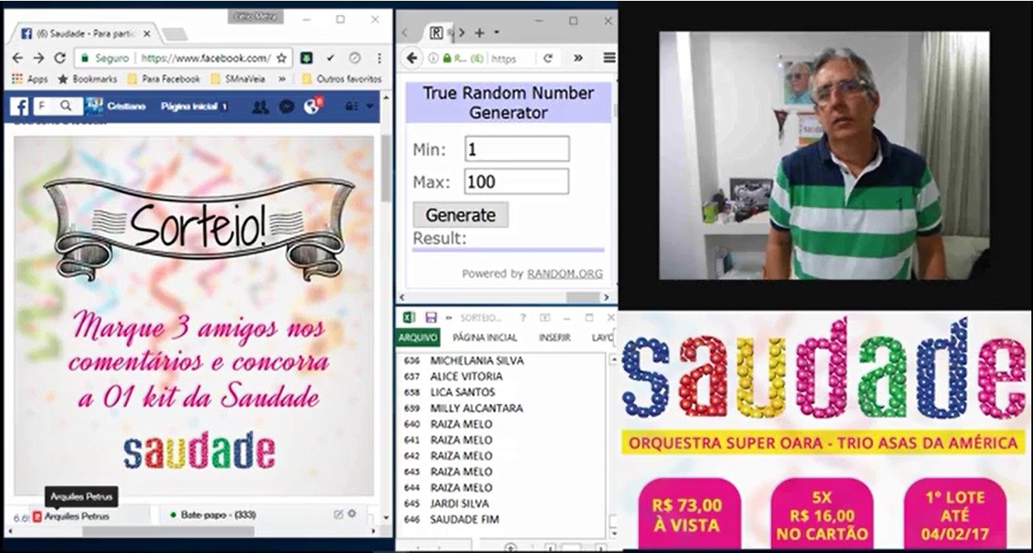This screenshot has width=1033, height=553.
Task: Open the RANDOM.ORG link
Action: tap(565, 274)
